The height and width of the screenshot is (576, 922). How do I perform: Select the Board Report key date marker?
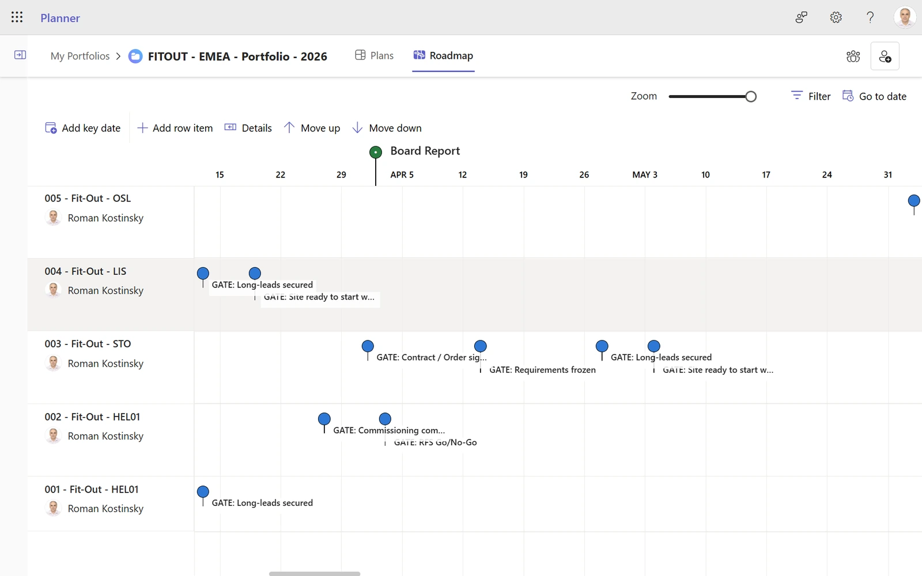[x=375, y=152]
